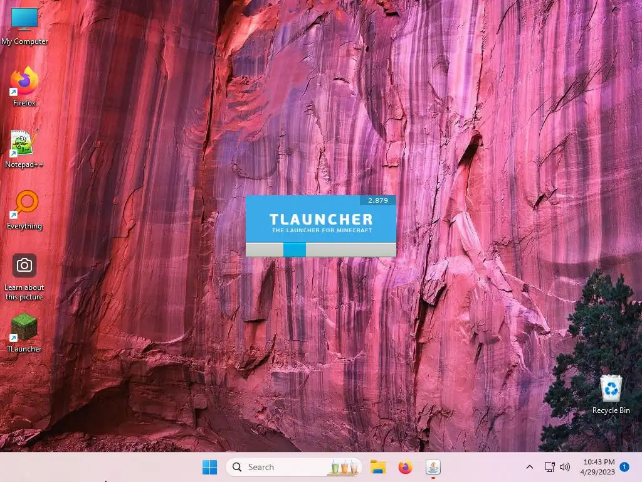Open the Windows Start menu
This screenshot has height=482, width=642.
(x=209, y=467)
